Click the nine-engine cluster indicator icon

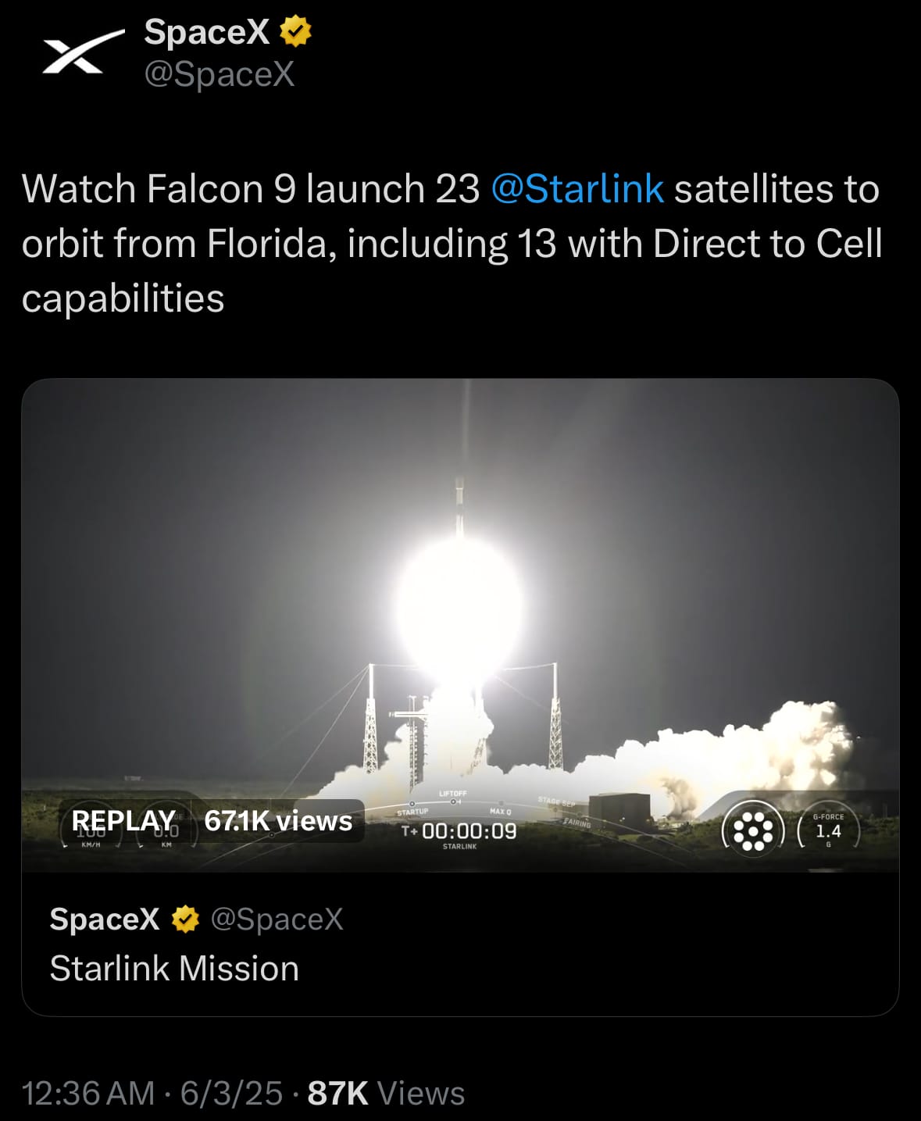[753, 830]
